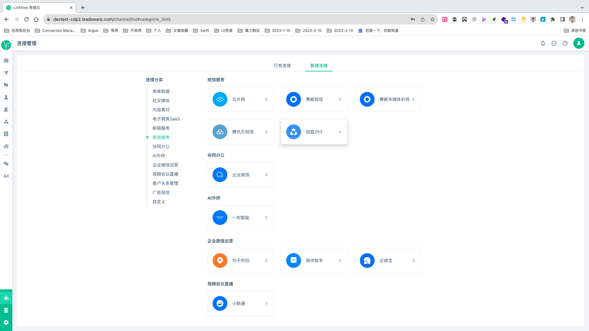Select the 社交媒体 category
Viewport: 589px width, 331px height.
point(161,101)
